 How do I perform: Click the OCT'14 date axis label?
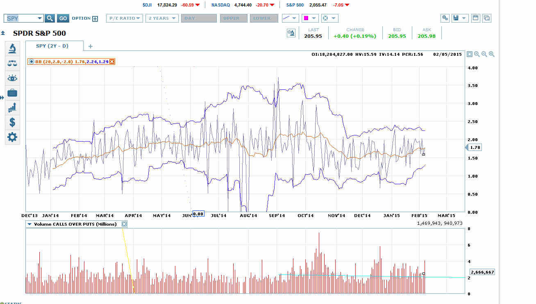(x=305, y=215)
